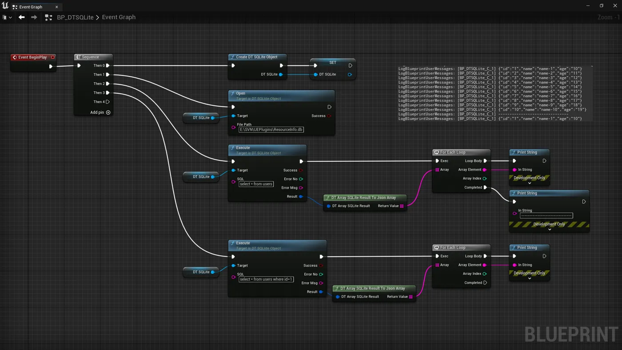Click the Target pin on Open node
The width and height of the screenshot is (622, 350).
[234, 116]
